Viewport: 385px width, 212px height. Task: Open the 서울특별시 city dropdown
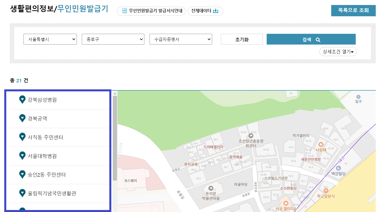click(50, 39)
